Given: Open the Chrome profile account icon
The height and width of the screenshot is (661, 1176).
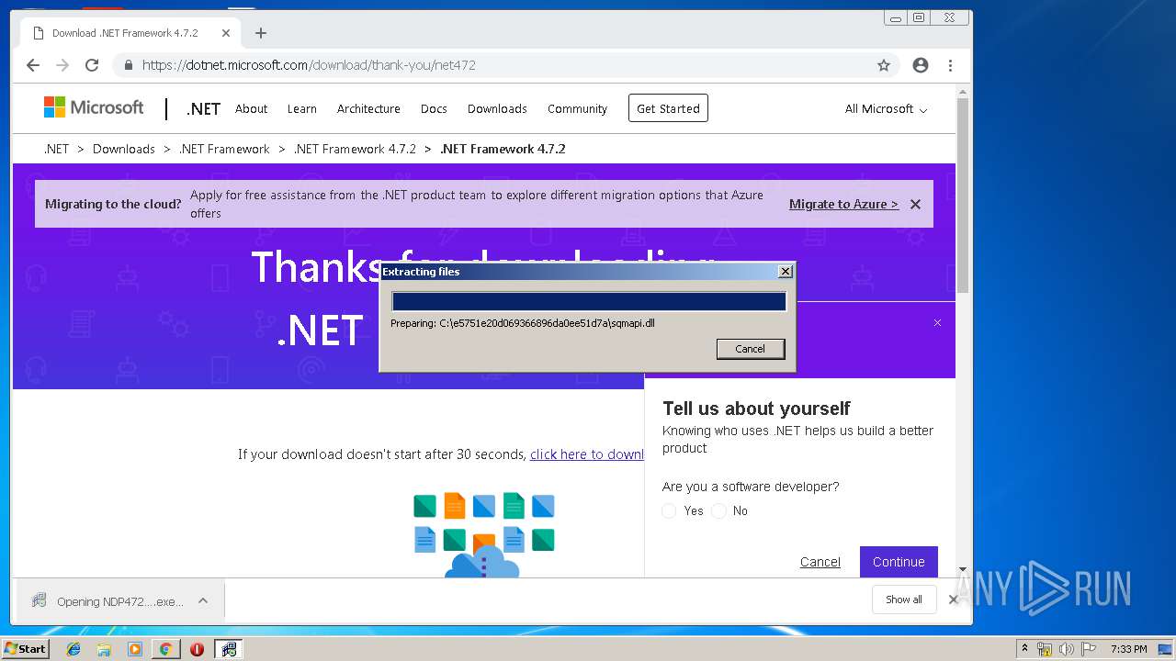Looking at the screenshot, I should (921, 65).
